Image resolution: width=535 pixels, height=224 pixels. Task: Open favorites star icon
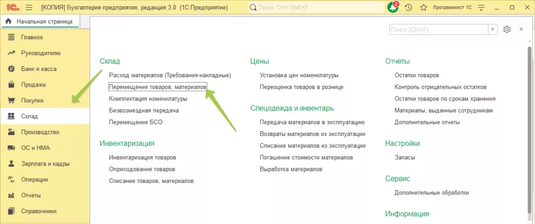[x=423, y=8]
